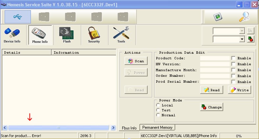Select the Local power mode
Viewport: 259px width, 139px height.
coord(158,105)
